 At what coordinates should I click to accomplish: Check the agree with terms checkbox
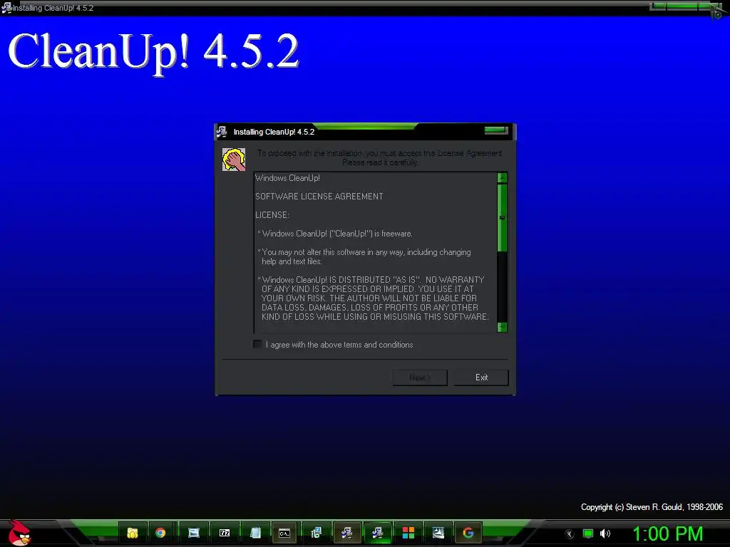(x=257, y=344)
